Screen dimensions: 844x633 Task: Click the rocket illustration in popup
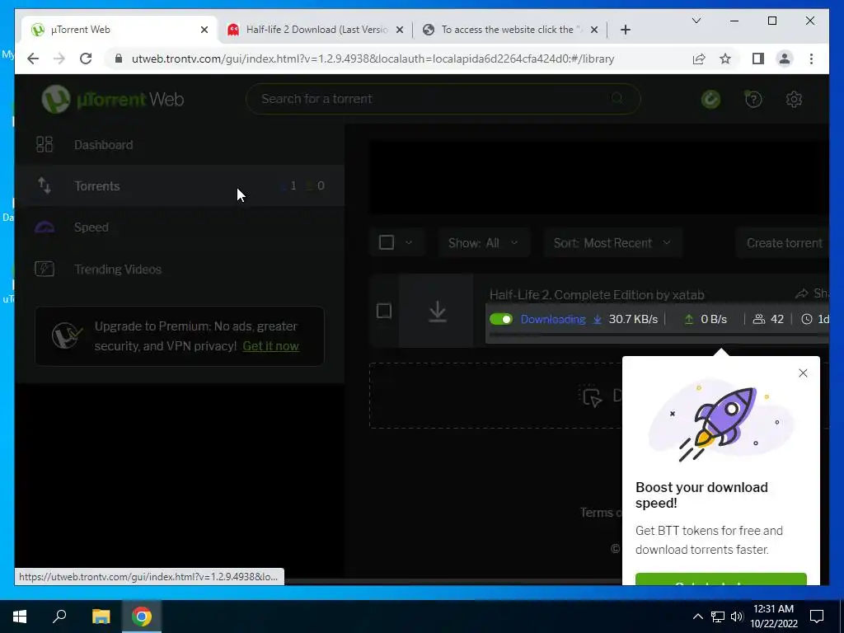(721, 421)
